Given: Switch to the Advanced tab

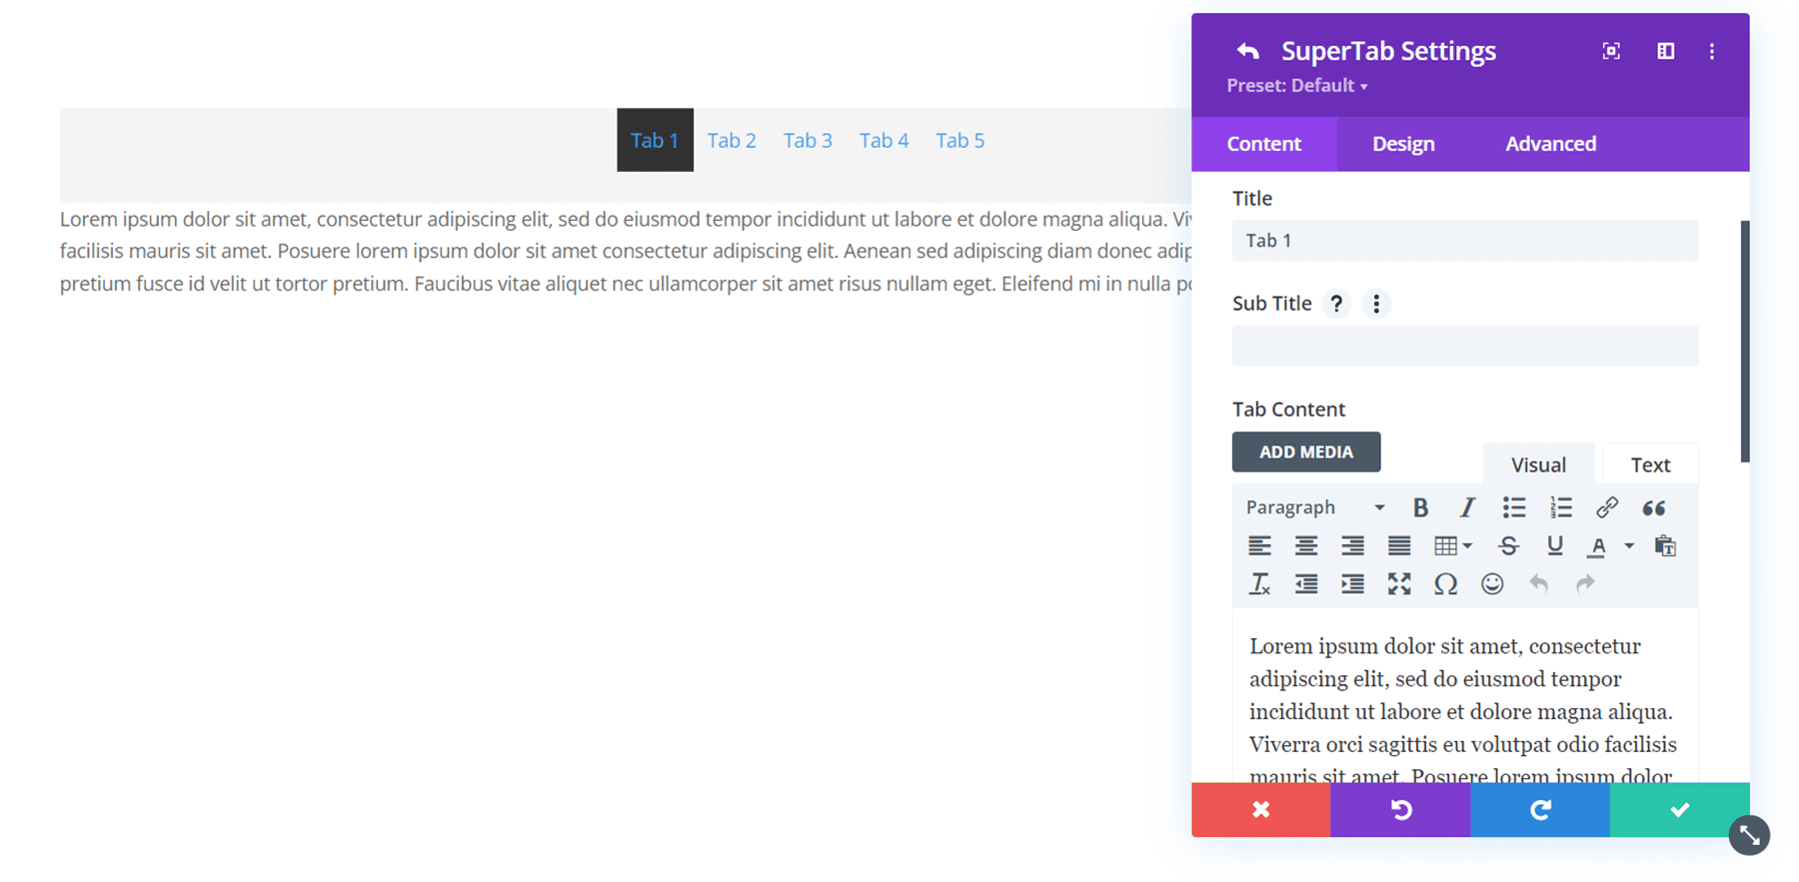Looking at the screenshot, I should tap(1550, 144).
